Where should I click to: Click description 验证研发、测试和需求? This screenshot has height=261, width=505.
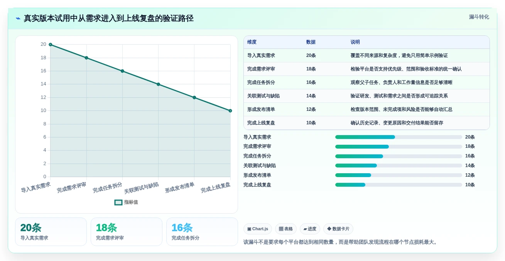click(x=399, y=96)
